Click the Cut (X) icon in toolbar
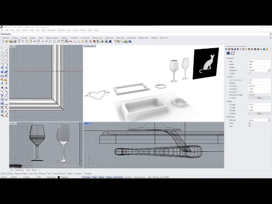 pos(23,41)
